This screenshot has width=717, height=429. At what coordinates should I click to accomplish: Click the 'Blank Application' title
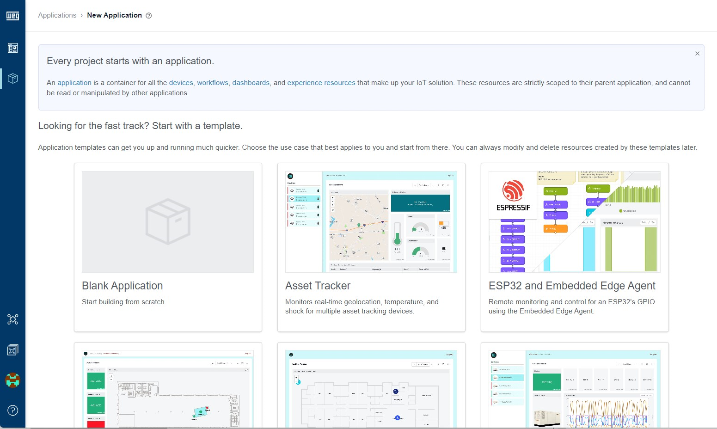[x=123, y=286]
